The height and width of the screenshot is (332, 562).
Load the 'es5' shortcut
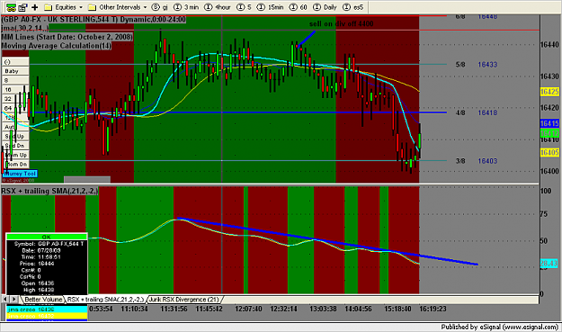pos(353,7)
